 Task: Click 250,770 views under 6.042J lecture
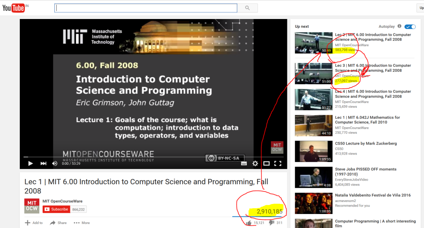coord(346,133)
